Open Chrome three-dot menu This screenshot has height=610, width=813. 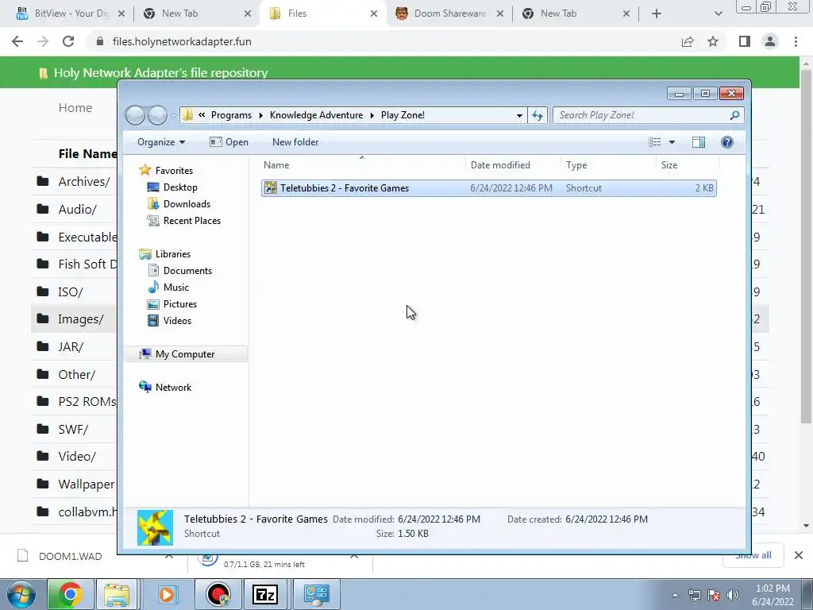[796, 41]
